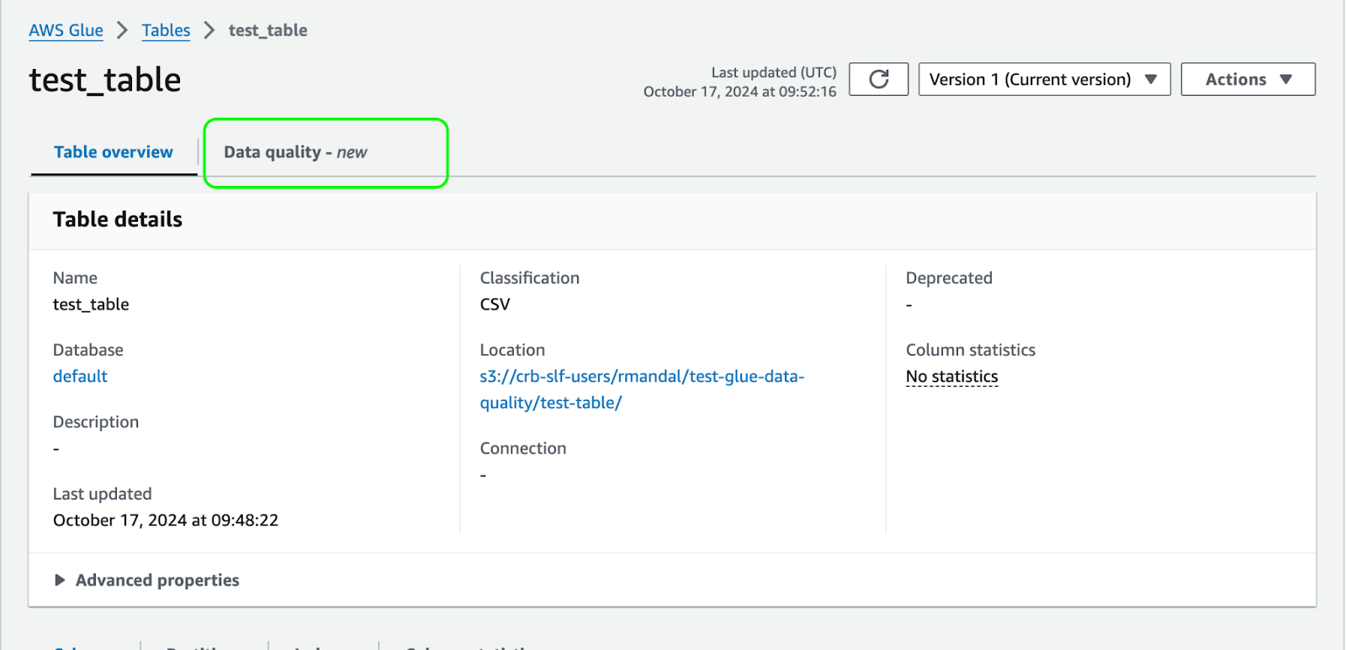Click the Connection label
The width and height of the screenshot is (1346, 650).
(522, 448)
